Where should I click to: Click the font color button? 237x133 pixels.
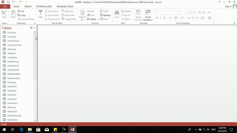[x=170, y=18]
